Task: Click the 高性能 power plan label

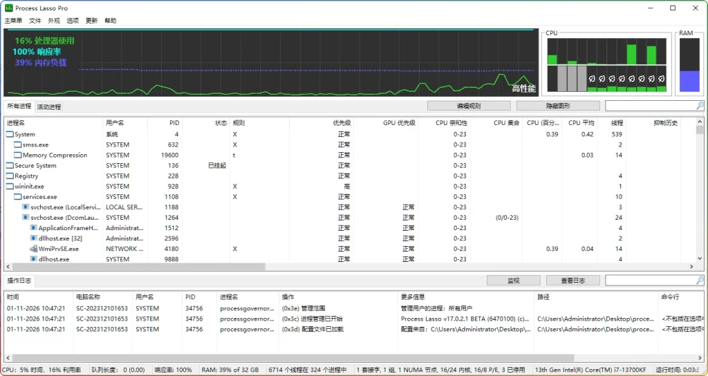Action: pos(524,88)
